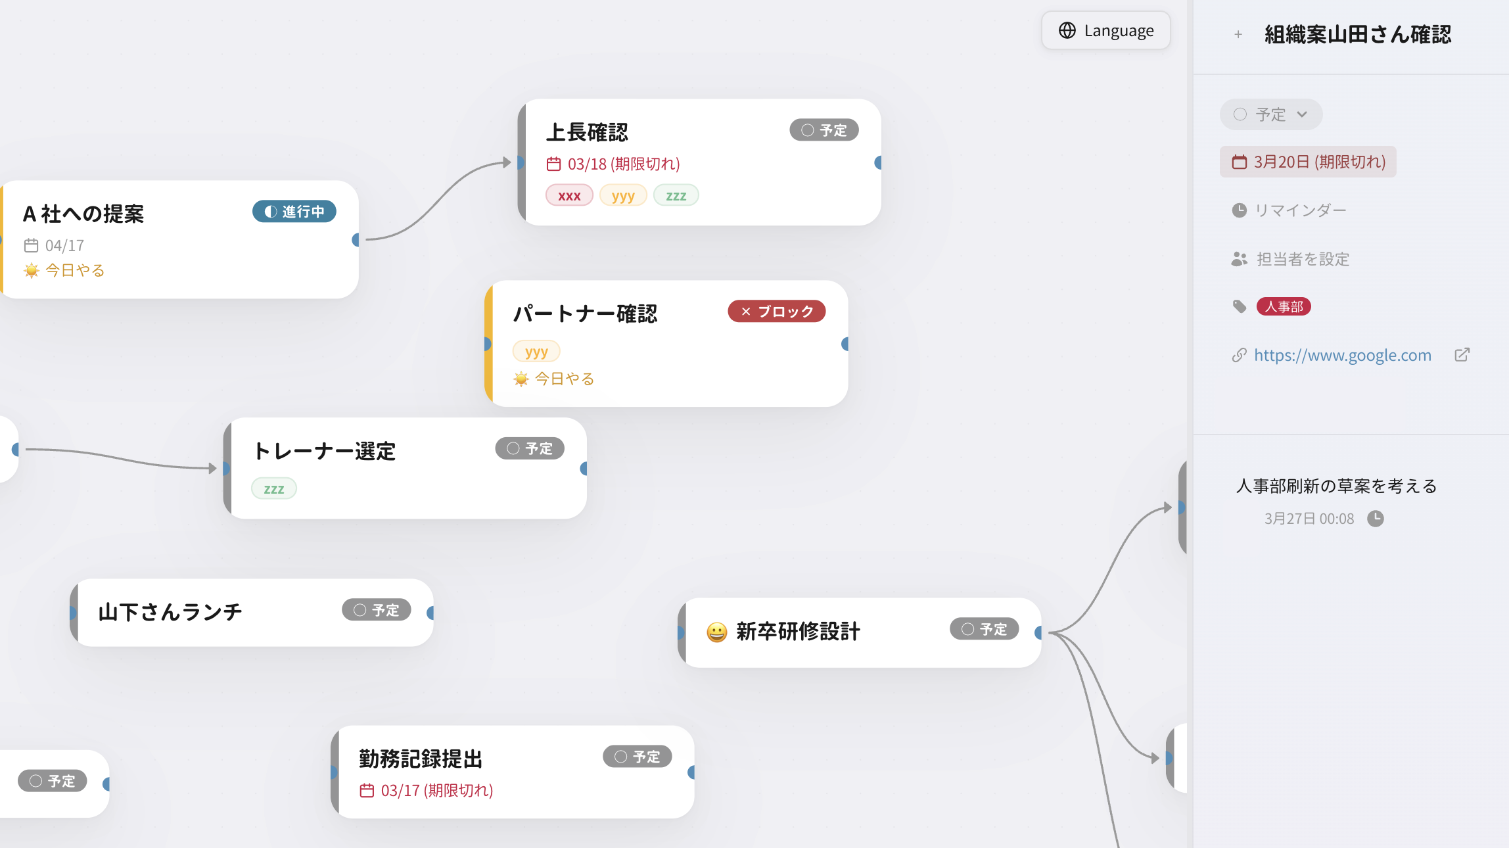
Task: Open the 予定 status dropdown in side panel
Action: point(1270,114)
